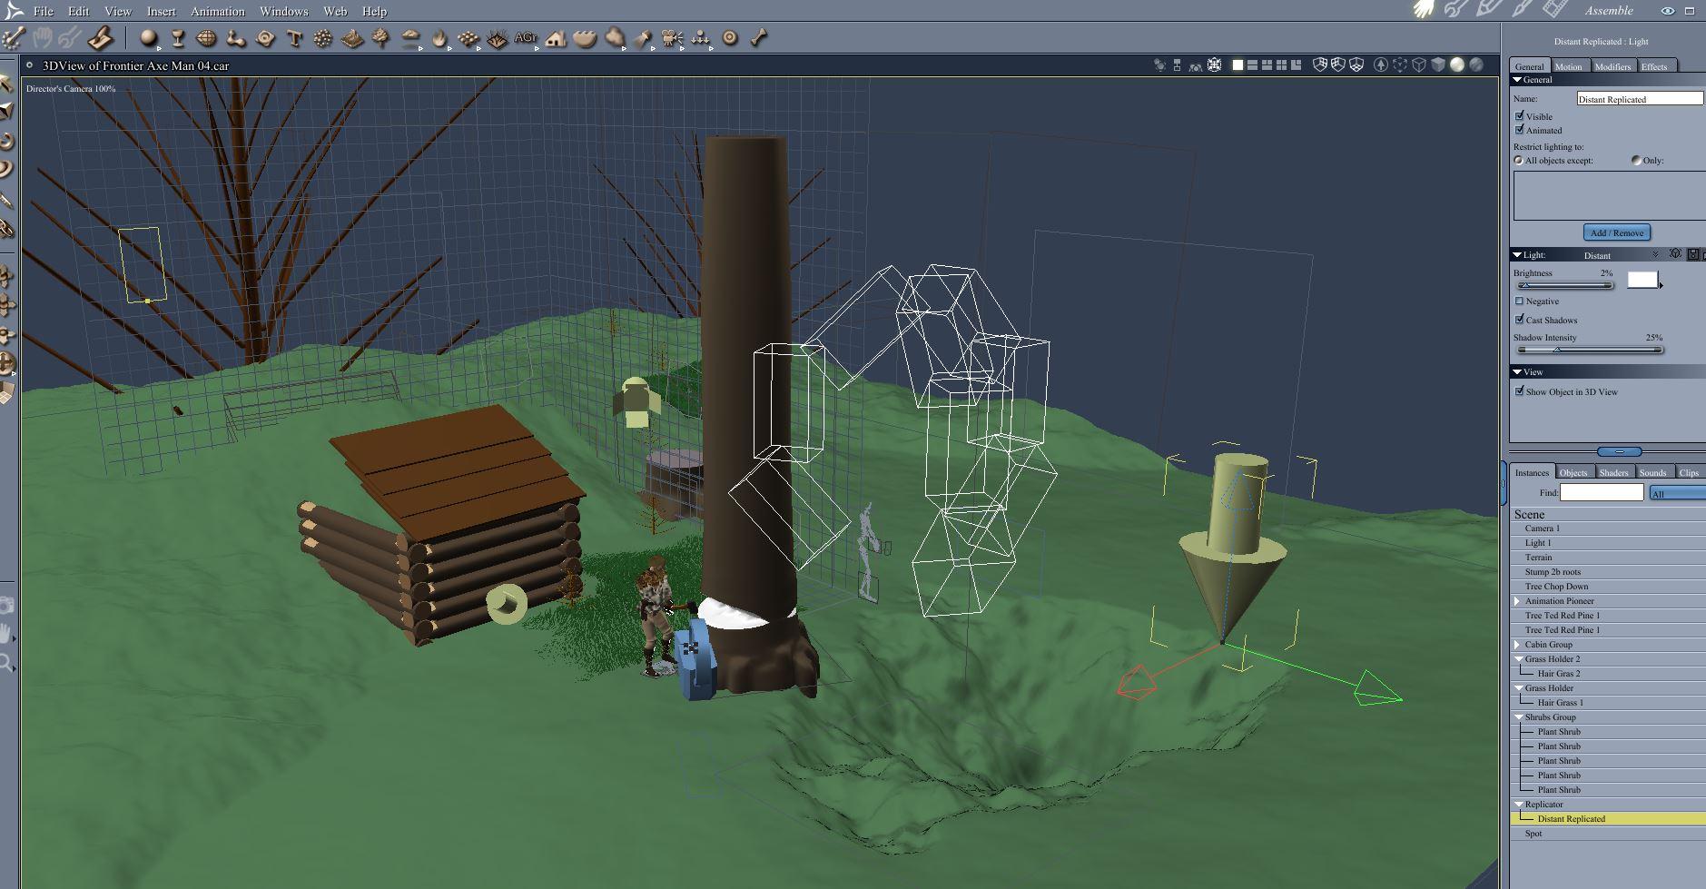Click the Find search field
Screen dimensions: 1706x889
[1602, 492]
